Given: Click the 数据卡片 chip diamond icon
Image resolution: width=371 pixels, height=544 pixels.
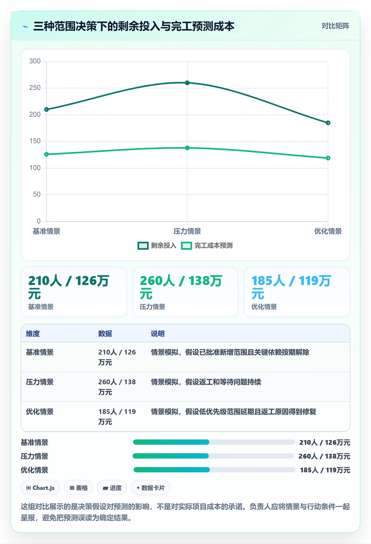Looking at the screenshot, I should pyautogui.click(x=138, y=488).
